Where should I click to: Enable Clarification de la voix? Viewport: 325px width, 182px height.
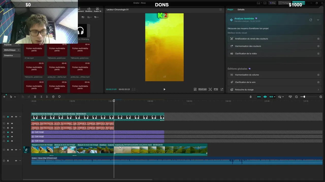pos(318,82)
